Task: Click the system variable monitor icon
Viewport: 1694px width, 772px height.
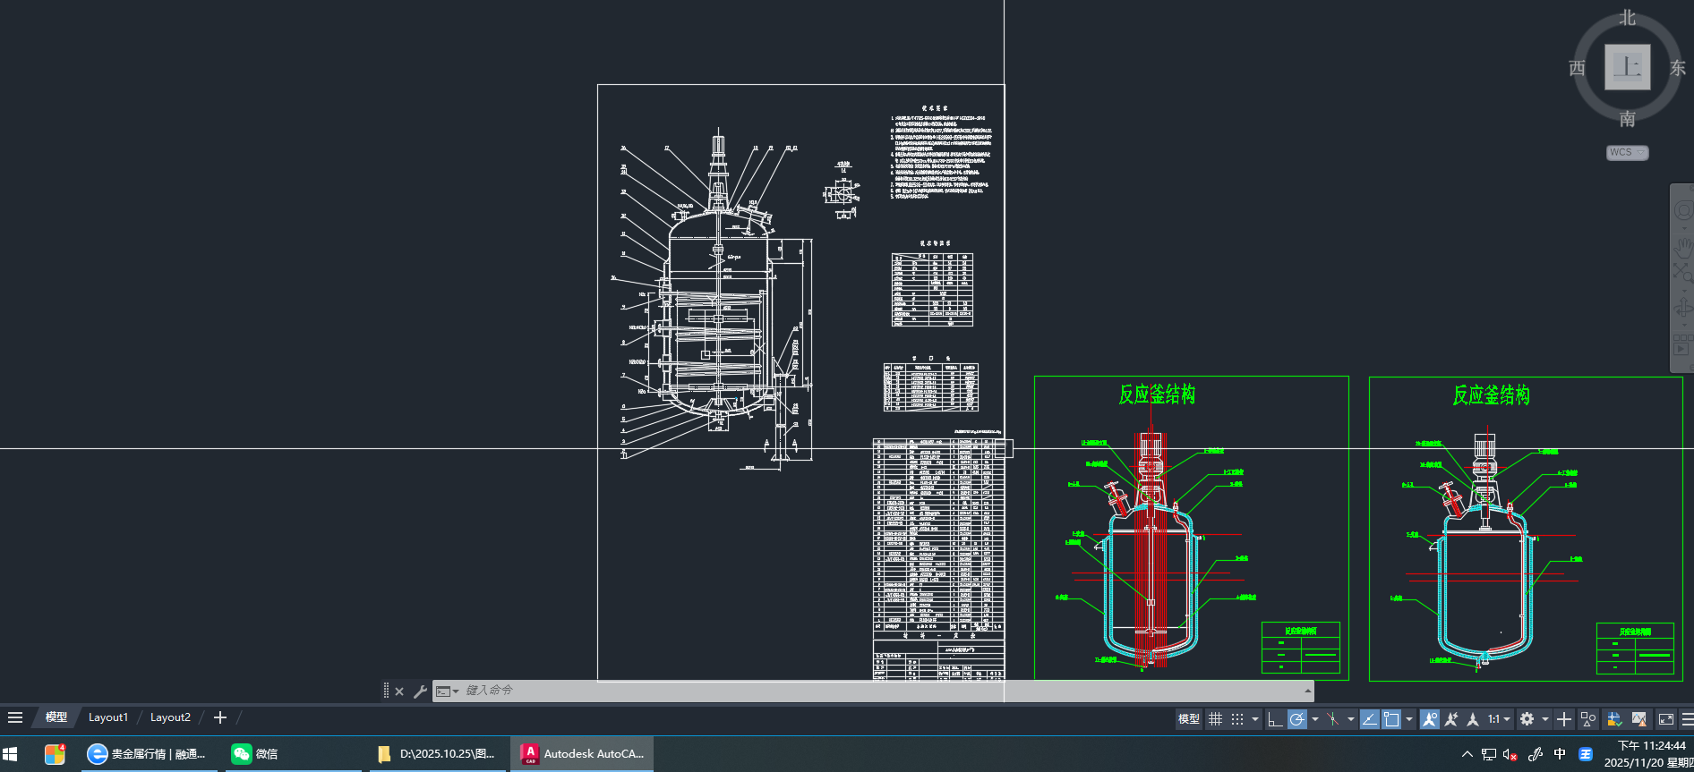Action: (x=1614, y=719)
